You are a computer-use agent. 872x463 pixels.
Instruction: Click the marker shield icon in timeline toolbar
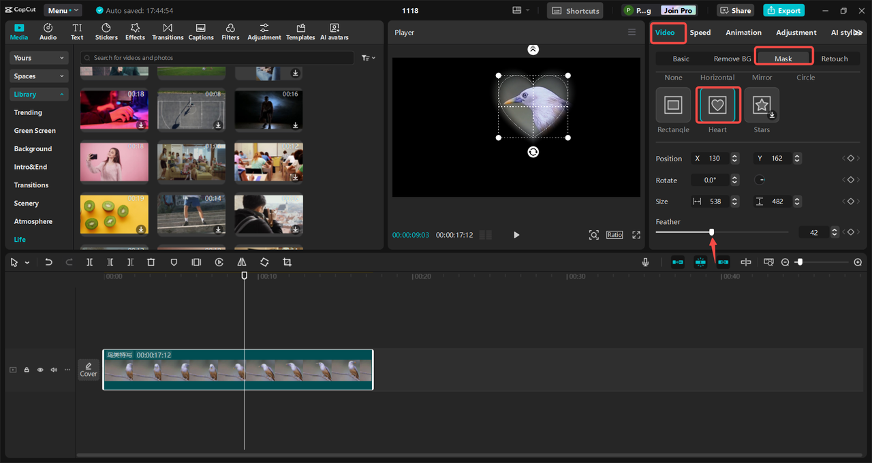[174, 262]
